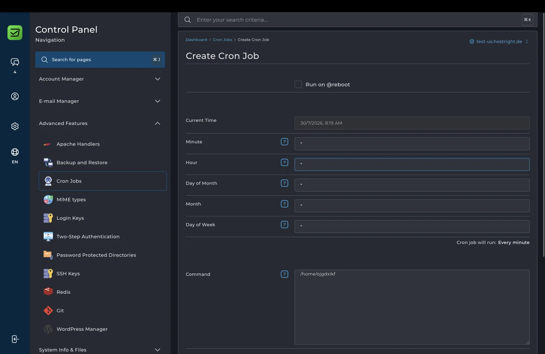This screenshot has height=354, width=545.
Task: Click the Redis icon
Action: pos(48,292)
